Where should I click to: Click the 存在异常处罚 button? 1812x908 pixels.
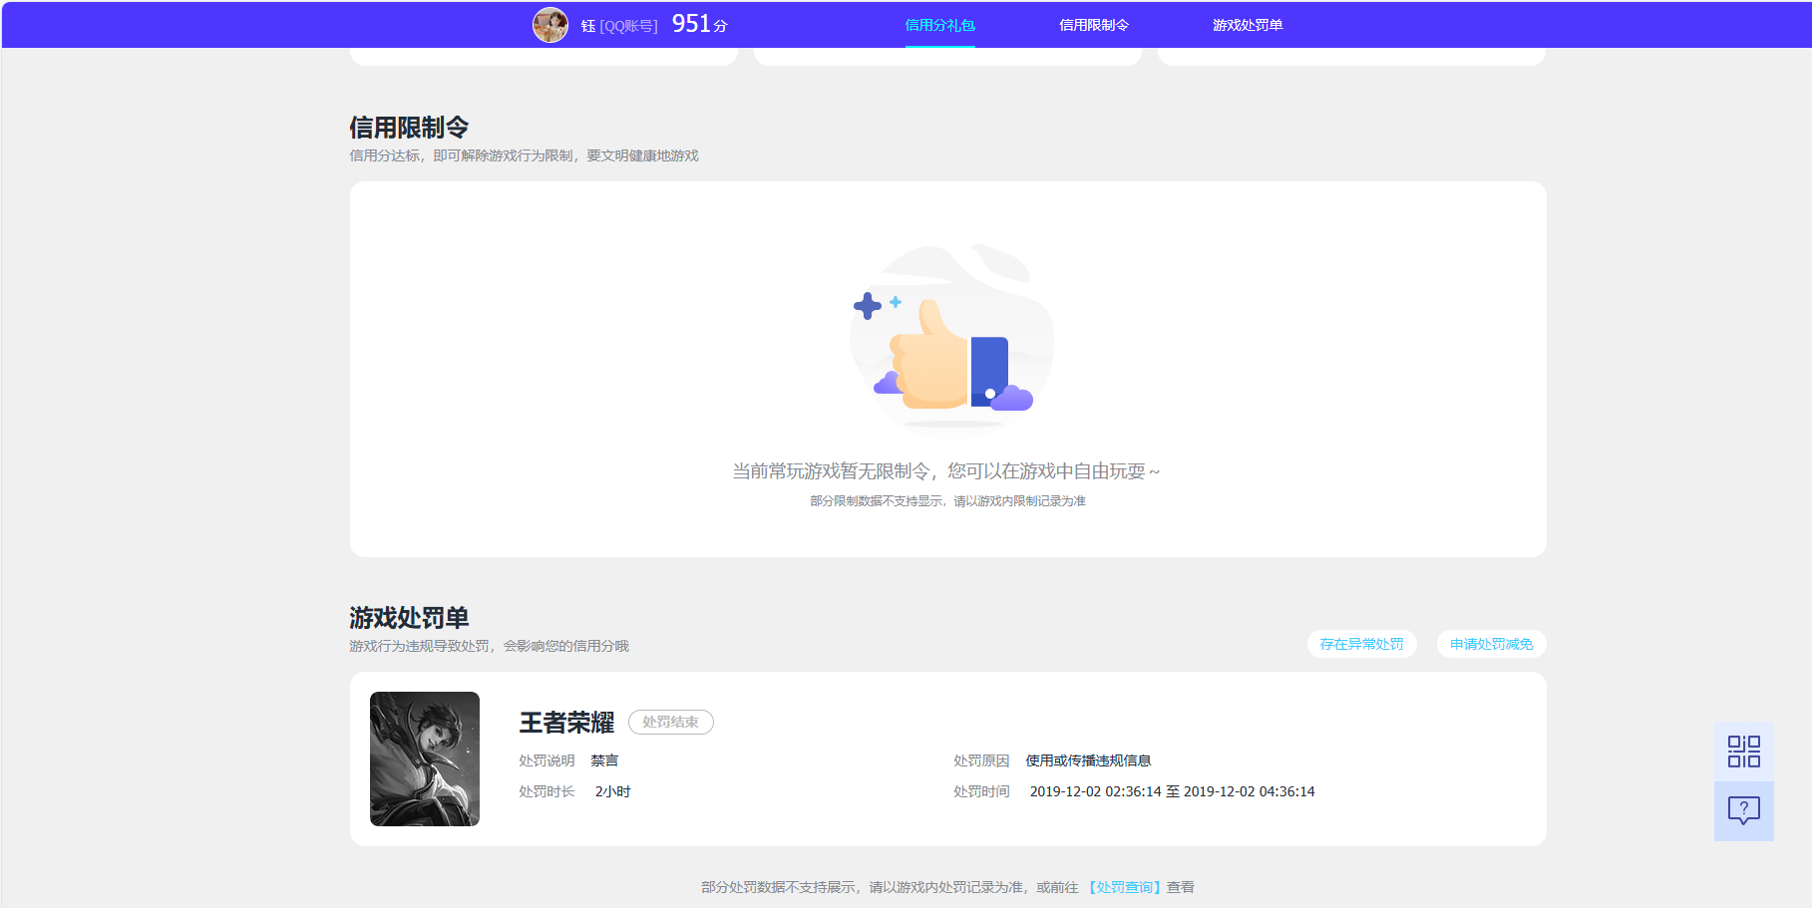click(1361, 644)
